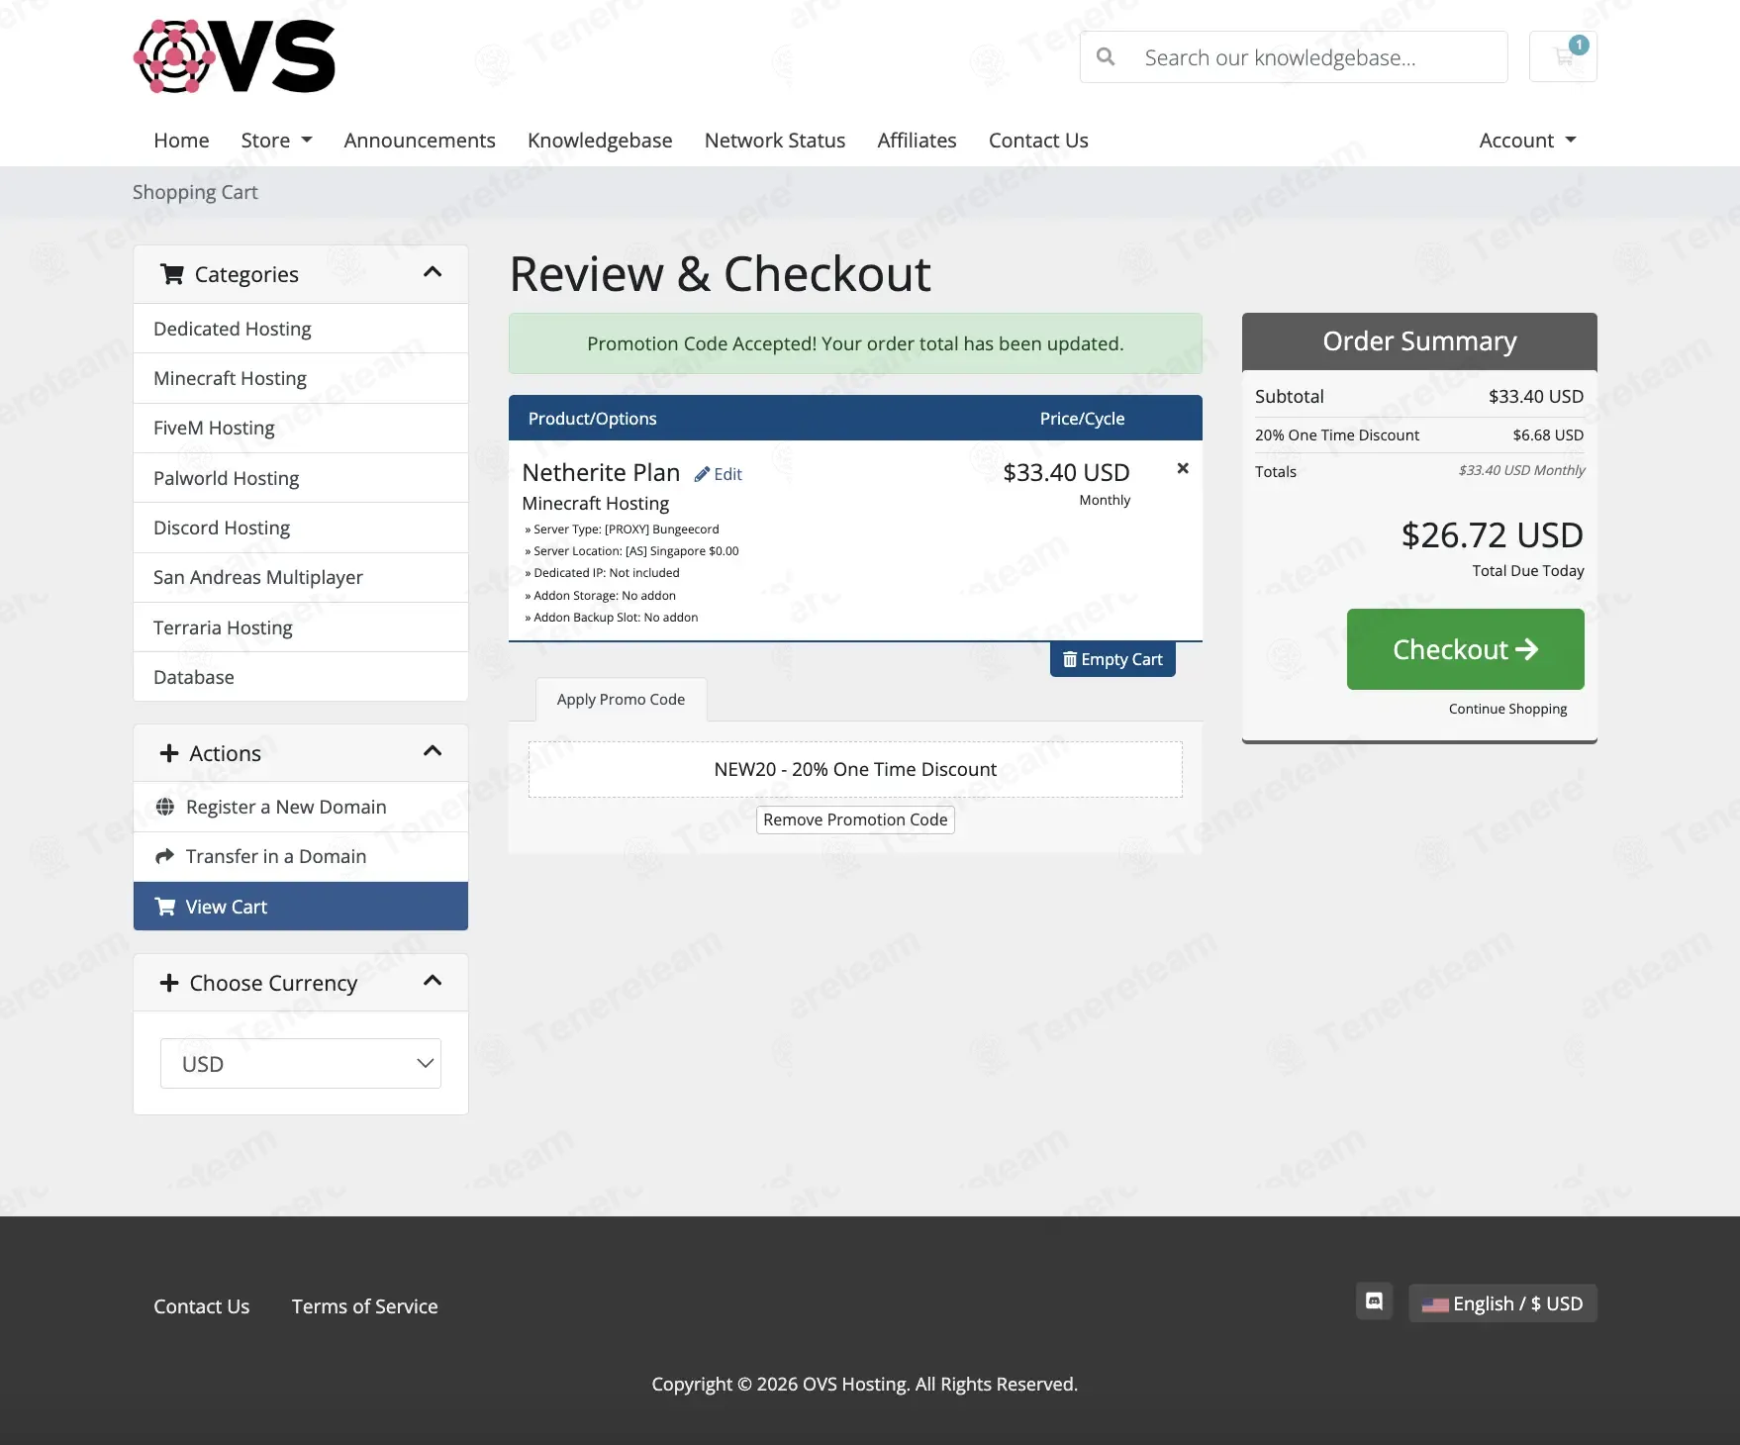Collapse the Categories panel chevron
Screen dimensions: 1740x1445
point(433,272)
